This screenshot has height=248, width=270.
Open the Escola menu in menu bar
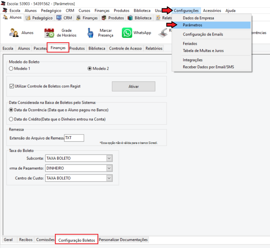pyautogui.click(x=15, y=11)
